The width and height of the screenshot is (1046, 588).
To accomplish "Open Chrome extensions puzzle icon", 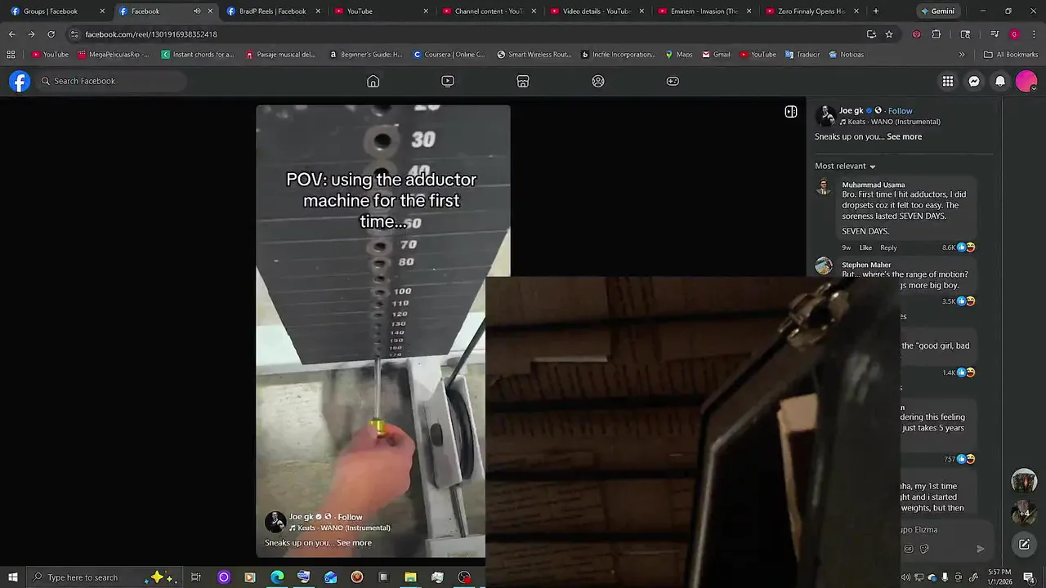I will (x=936, y=34).
